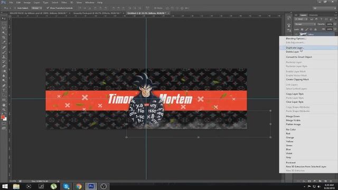Select the Path Selection tool
Image resolution: width=338 pixels, height=190 pixels.
4,95
